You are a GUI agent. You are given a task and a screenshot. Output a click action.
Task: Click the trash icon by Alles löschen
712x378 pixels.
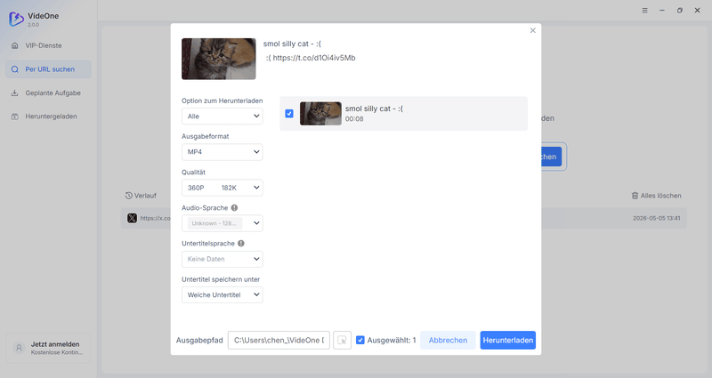tap(635, 196)
